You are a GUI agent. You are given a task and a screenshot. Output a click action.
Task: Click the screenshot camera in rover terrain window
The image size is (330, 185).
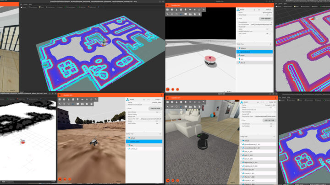click(82, 104)
